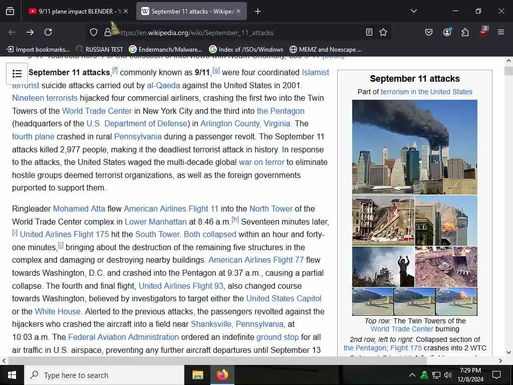Toggle reader view for this article
Image resolution: width=513 pixels, height=385 pixels.
coord(369,32)
